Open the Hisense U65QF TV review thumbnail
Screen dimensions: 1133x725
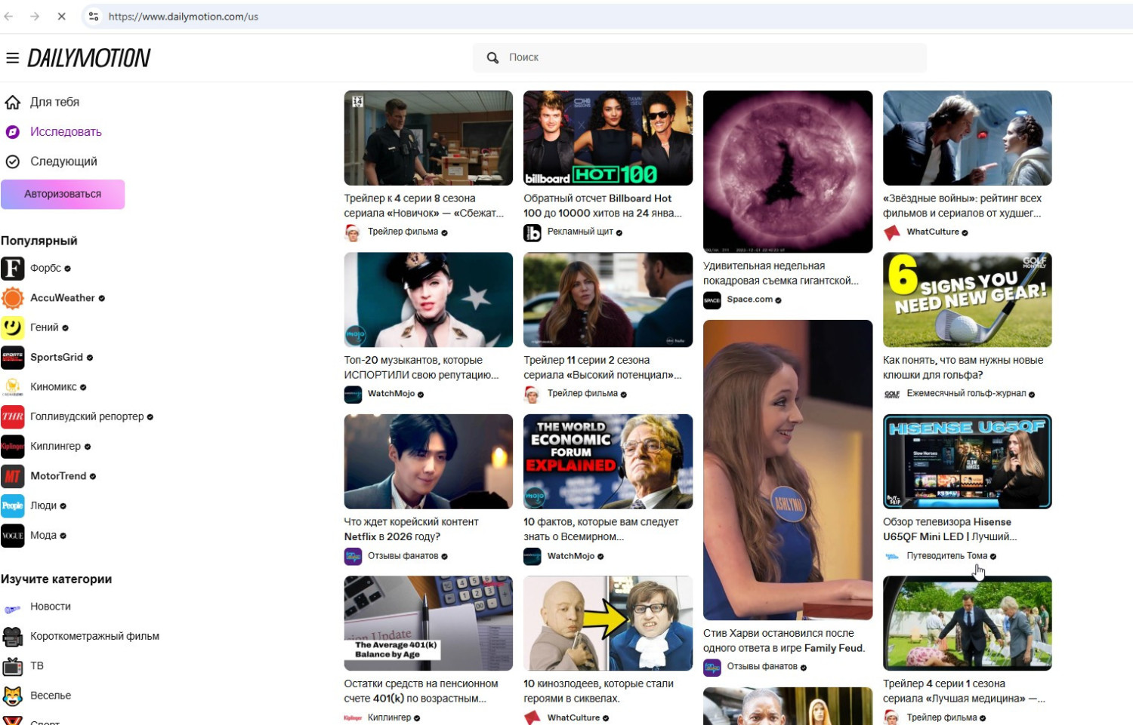click(967, 461)
